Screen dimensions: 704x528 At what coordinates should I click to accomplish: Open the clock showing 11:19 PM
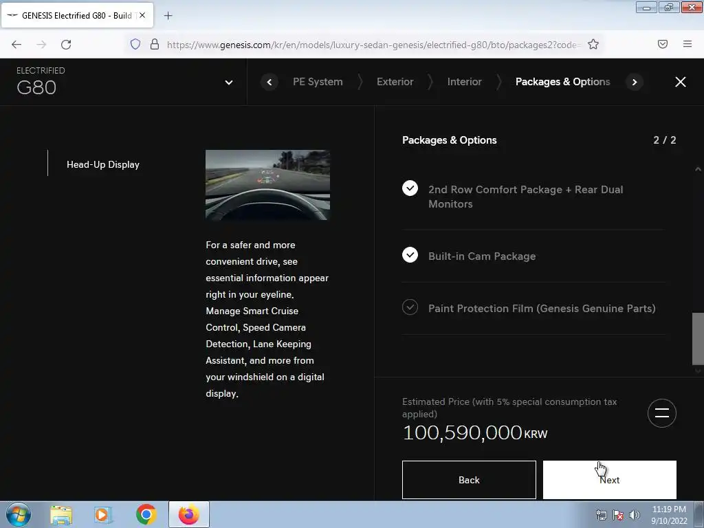[669, 515]
